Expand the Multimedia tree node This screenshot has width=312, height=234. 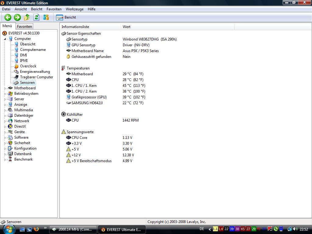(5, 110)
